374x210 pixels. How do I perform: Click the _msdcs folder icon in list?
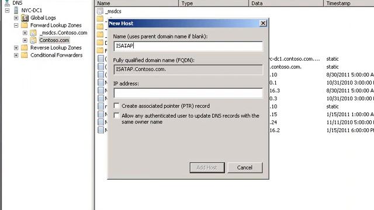[100, 11]
